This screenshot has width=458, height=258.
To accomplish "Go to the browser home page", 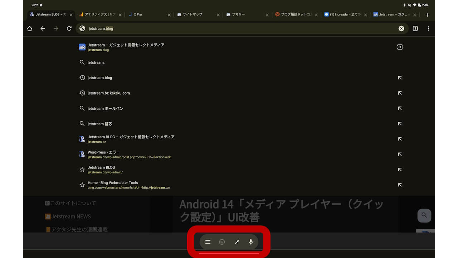I will point(30,29).
